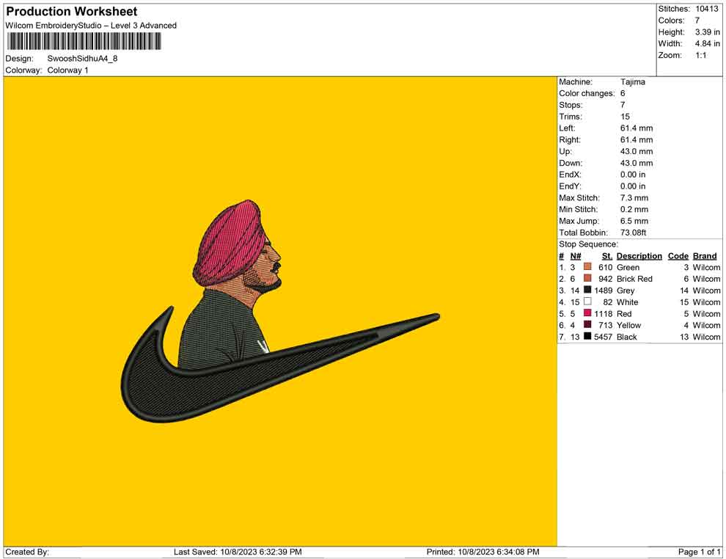Click the Min Stitch value '0.2 mm'

634,209
